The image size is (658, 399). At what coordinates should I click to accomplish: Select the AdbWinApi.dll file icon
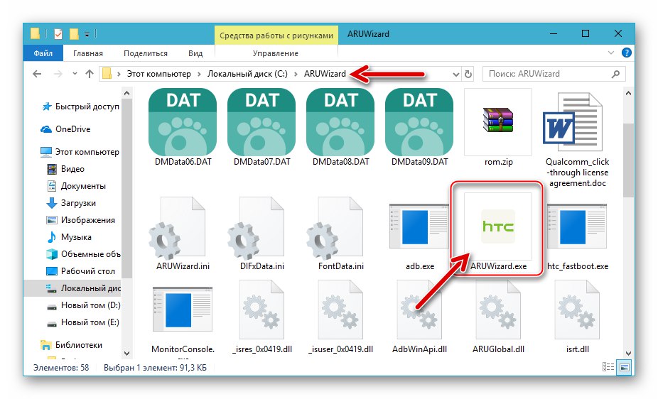pyautogui.click(x=419, y=310)
